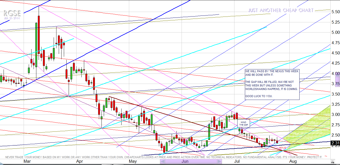Image resolution: width=340 pixels, height=165 pixels.
Task: Click the May label on the time axis
Action: point(133,161)
